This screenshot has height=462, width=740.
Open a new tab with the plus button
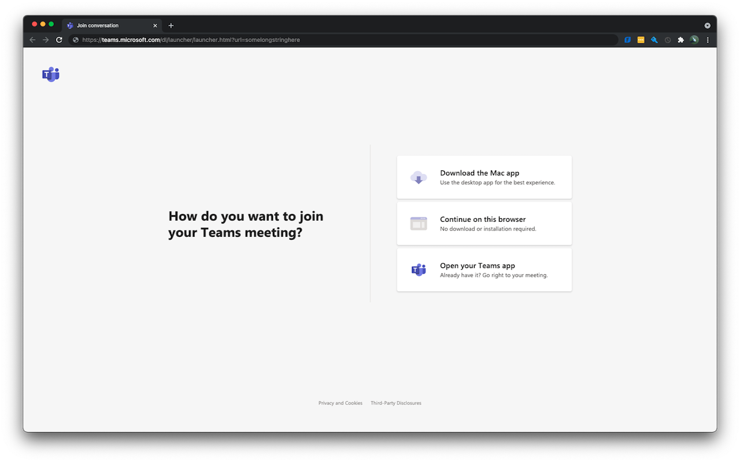pos(171,25)
